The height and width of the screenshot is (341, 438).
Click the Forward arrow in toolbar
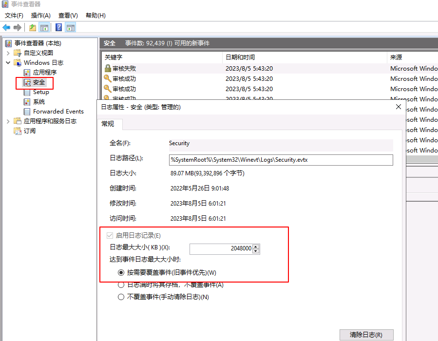18,28
